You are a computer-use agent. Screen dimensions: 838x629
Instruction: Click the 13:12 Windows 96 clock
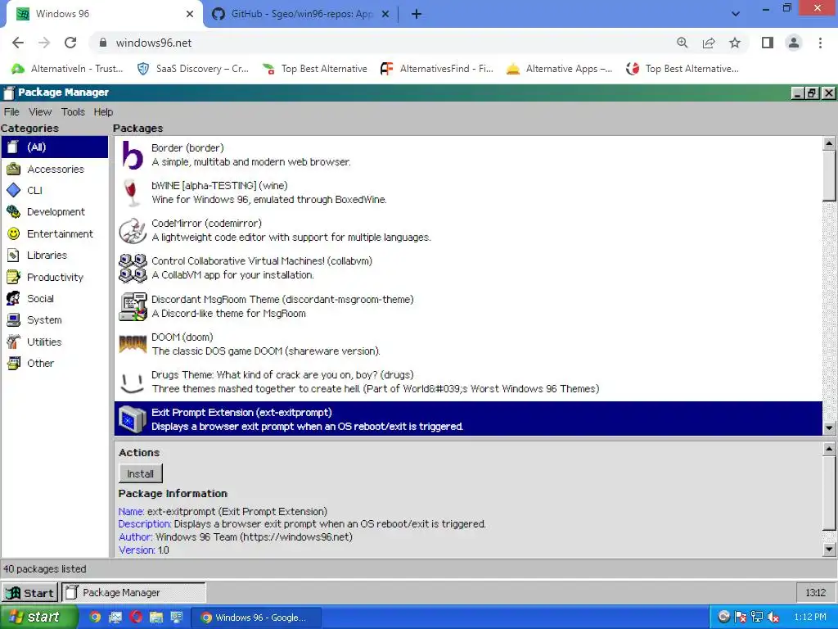815,593
